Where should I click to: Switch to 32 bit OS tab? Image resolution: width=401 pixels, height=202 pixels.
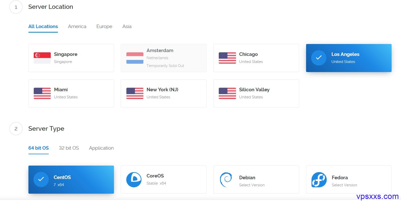coord(69,148)
